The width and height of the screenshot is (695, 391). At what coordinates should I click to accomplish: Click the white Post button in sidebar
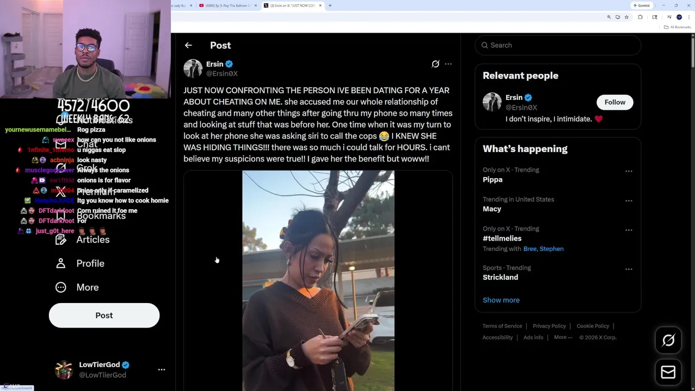[104, 316]
